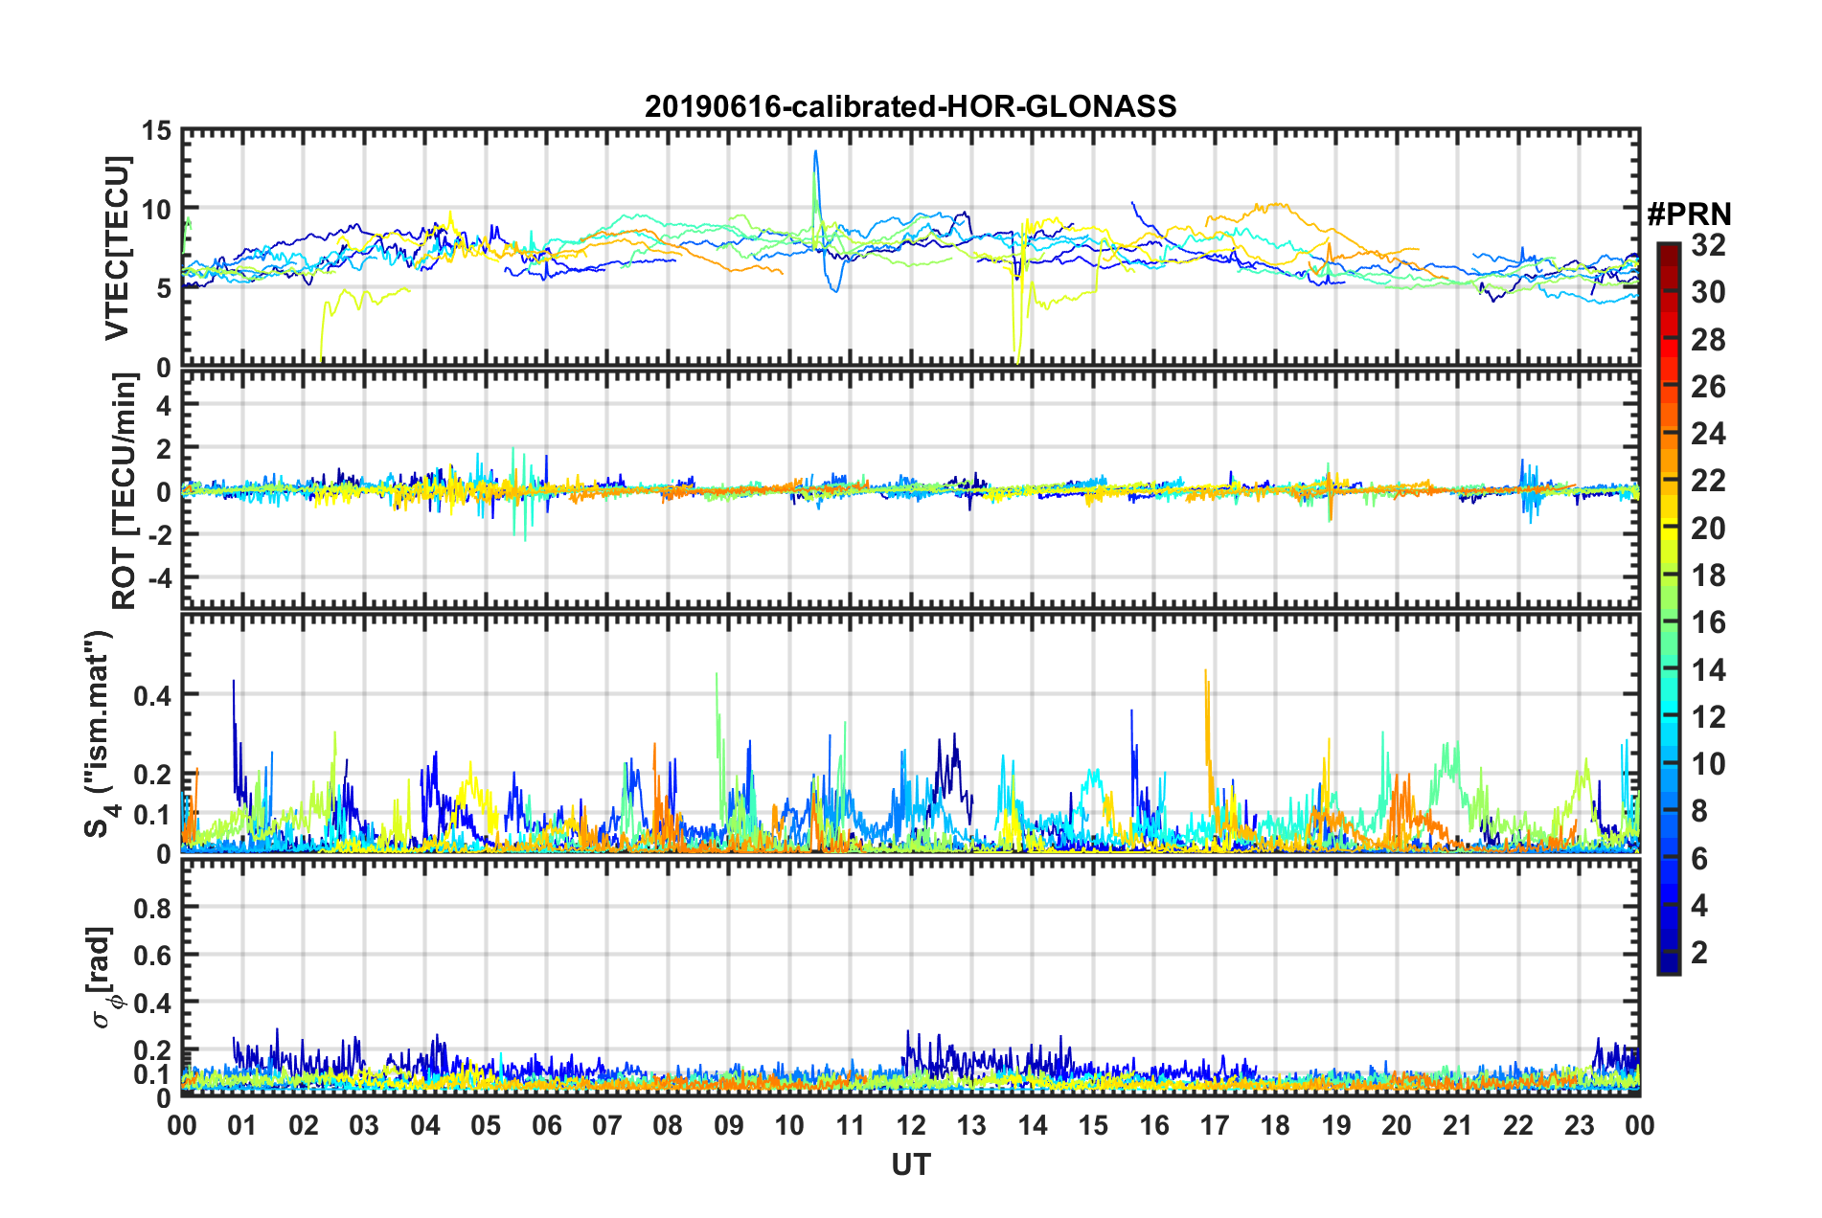
Task: Click the colorbar tick label 32
Action: pyautogui.click(x=1708, y=245)
